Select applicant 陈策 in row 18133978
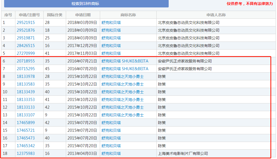This screenshot has width=277, height=159. [x=162, y=76]
